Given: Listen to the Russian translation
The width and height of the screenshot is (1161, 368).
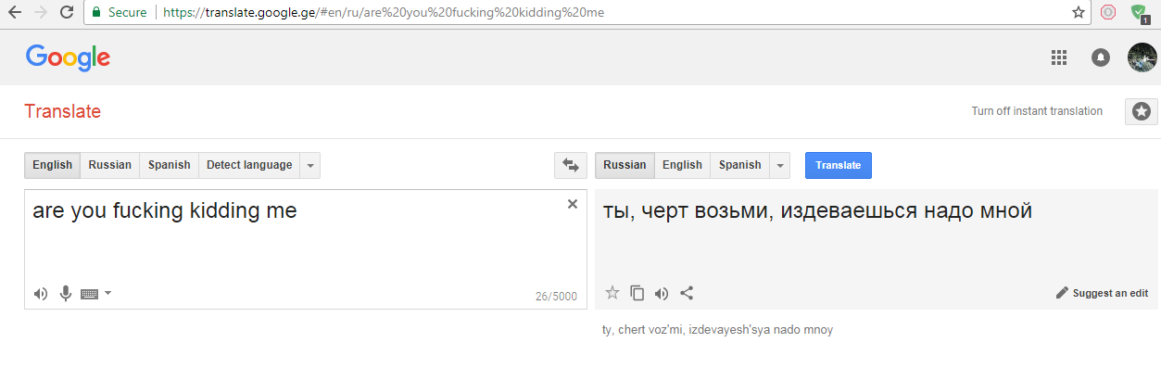Looking at the screenshot, I should point(661,294).
